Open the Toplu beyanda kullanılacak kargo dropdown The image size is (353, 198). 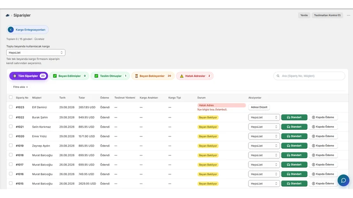tap(36, 52)
